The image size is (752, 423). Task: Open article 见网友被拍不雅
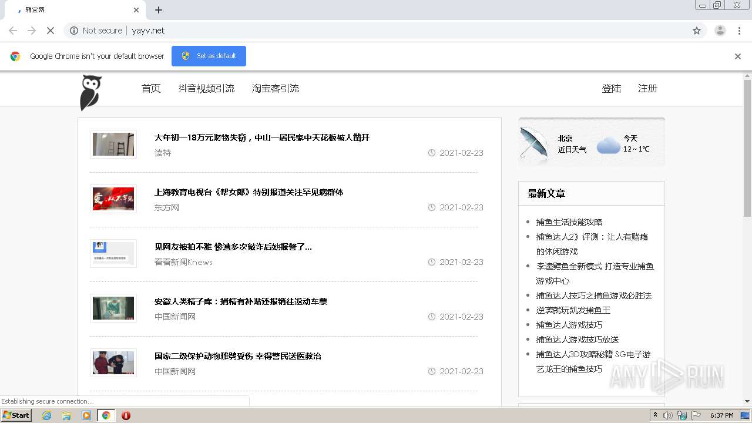click(x=233, y=247)
